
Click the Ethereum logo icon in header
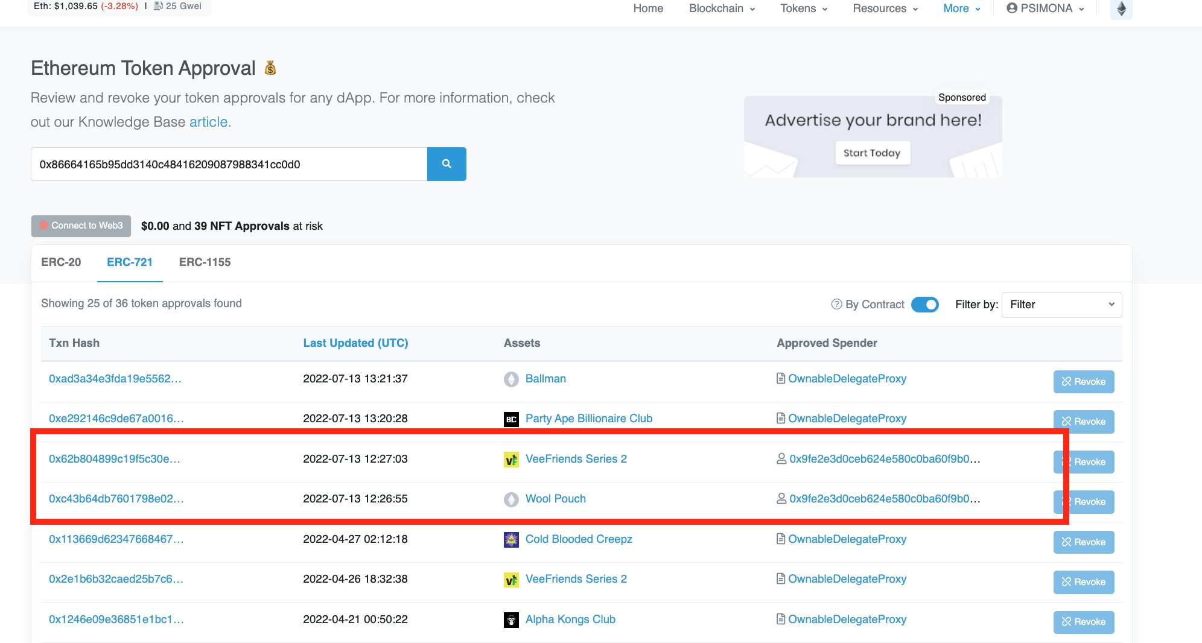[1121, 9]
